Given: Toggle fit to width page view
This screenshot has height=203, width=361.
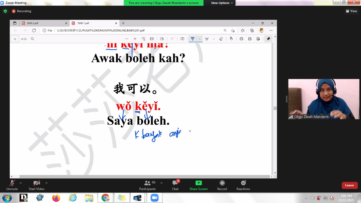Looking at the screenshot, I should click(x=152, y=39).
